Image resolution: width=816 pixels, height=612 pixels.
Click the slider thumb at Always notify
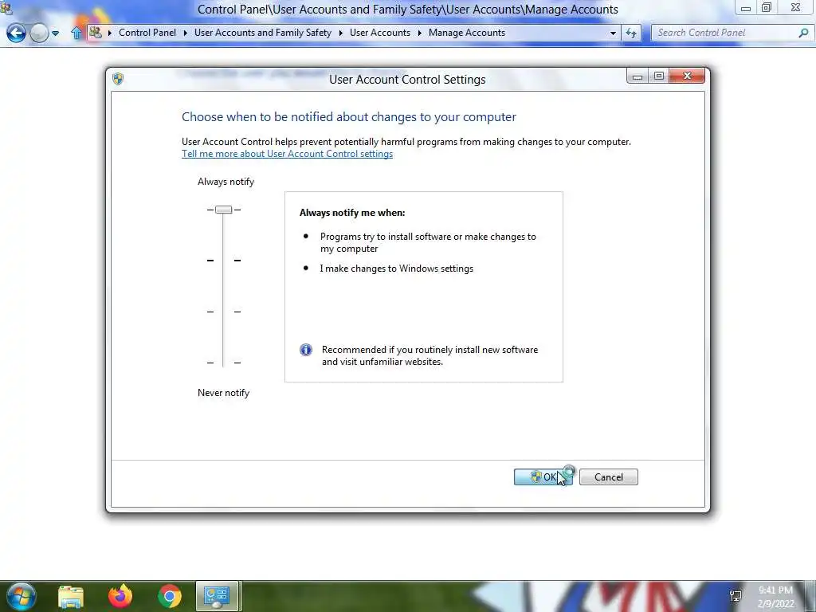224,210
